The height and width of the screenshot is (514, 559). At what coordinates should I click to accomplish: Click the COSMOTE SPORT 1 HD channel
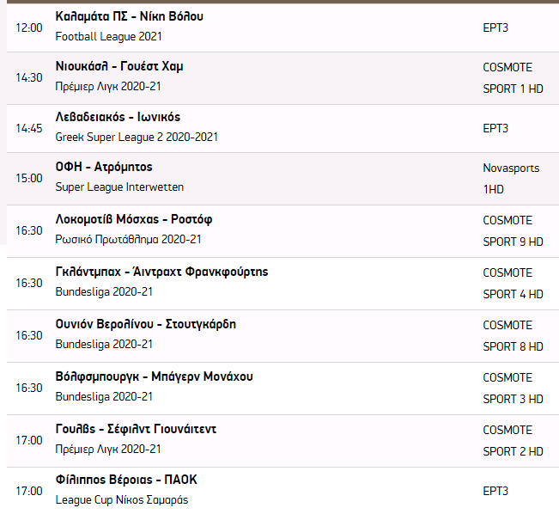click(513, 77)
